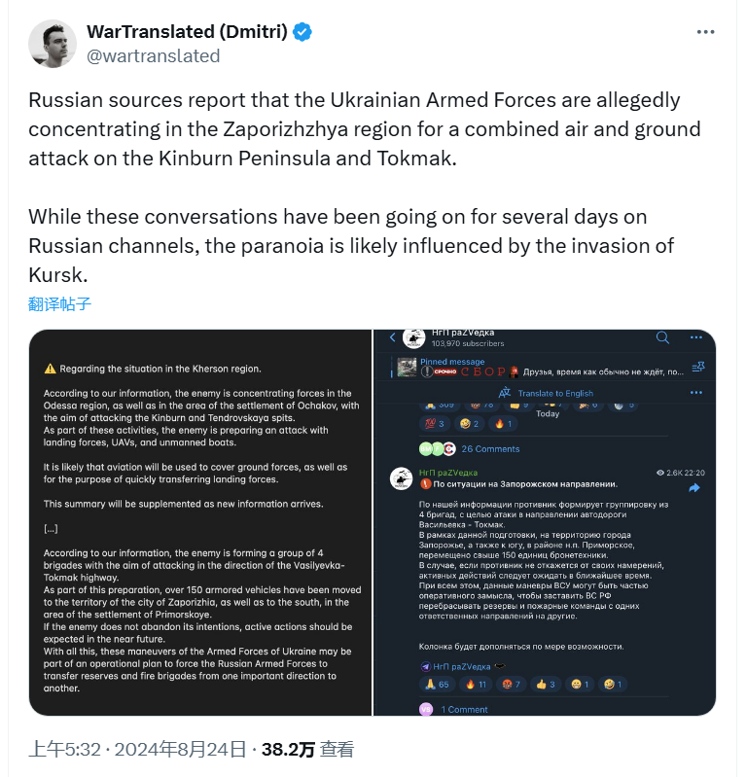Open the Telegram channel three-dot menu
746x777 pixels.
click(696, 337)
